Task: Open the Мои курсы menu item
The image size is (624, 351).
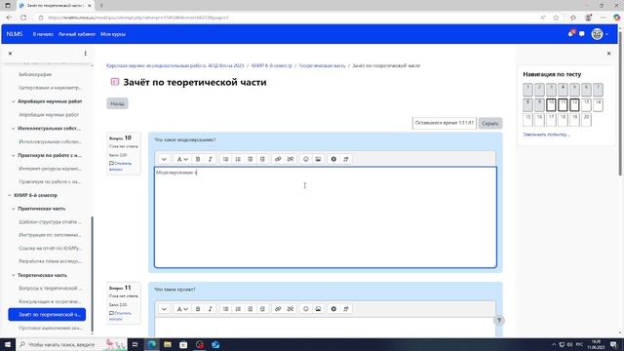Action: coord(113,34)
